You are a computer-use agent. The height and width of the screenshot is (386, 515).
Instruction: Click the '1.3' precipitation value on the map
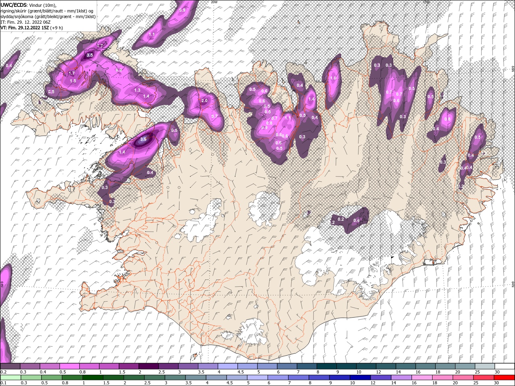click(x=137, y=90)
